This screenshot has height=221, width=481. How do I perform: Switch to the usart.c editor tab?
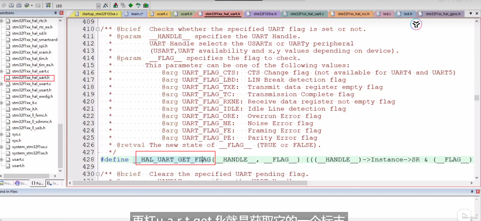(x=159, y=14)
